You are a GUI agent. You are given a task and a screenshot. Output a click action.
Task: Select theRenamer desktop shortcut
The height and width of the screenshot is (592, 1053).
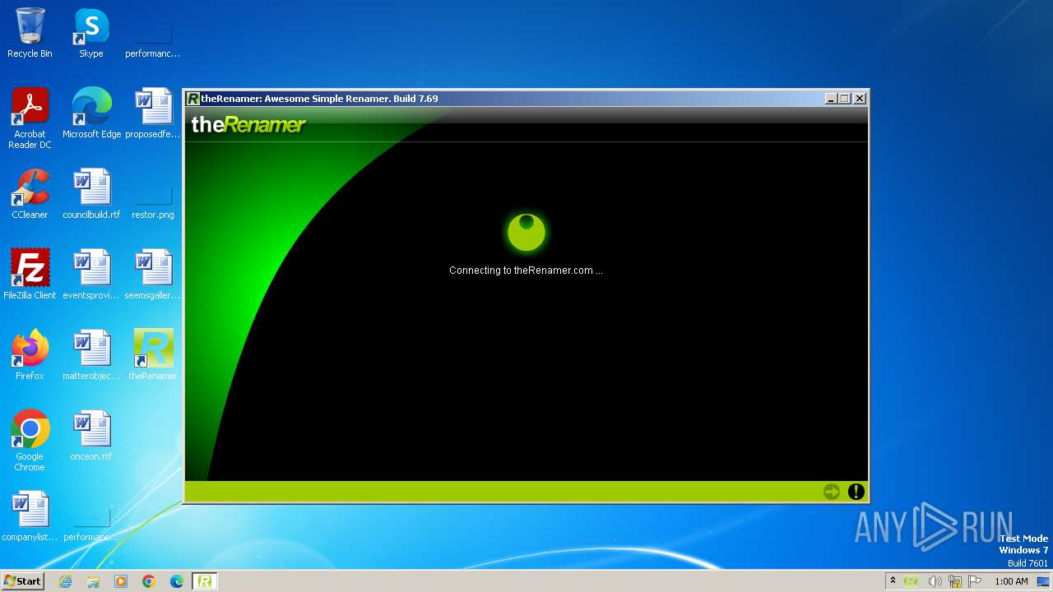pyautogui.click(x=153, y=355)
